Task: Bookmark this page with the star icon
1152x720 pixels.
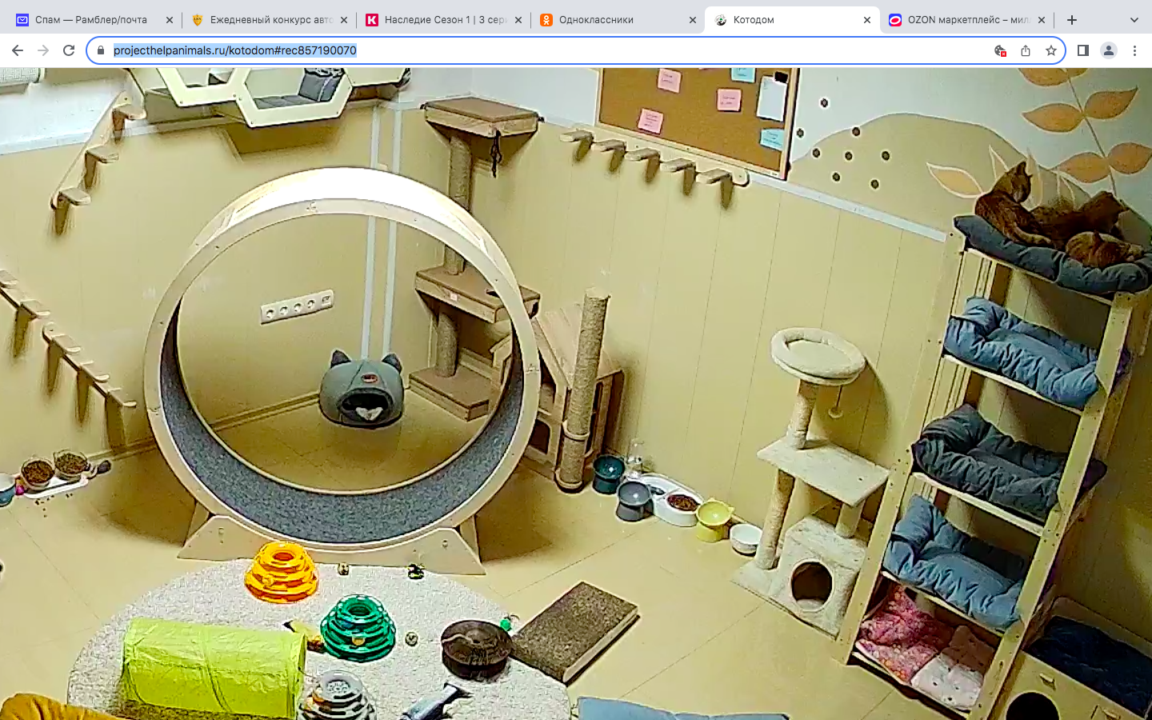Action: pyautogui.click(x=1051, y=50)
